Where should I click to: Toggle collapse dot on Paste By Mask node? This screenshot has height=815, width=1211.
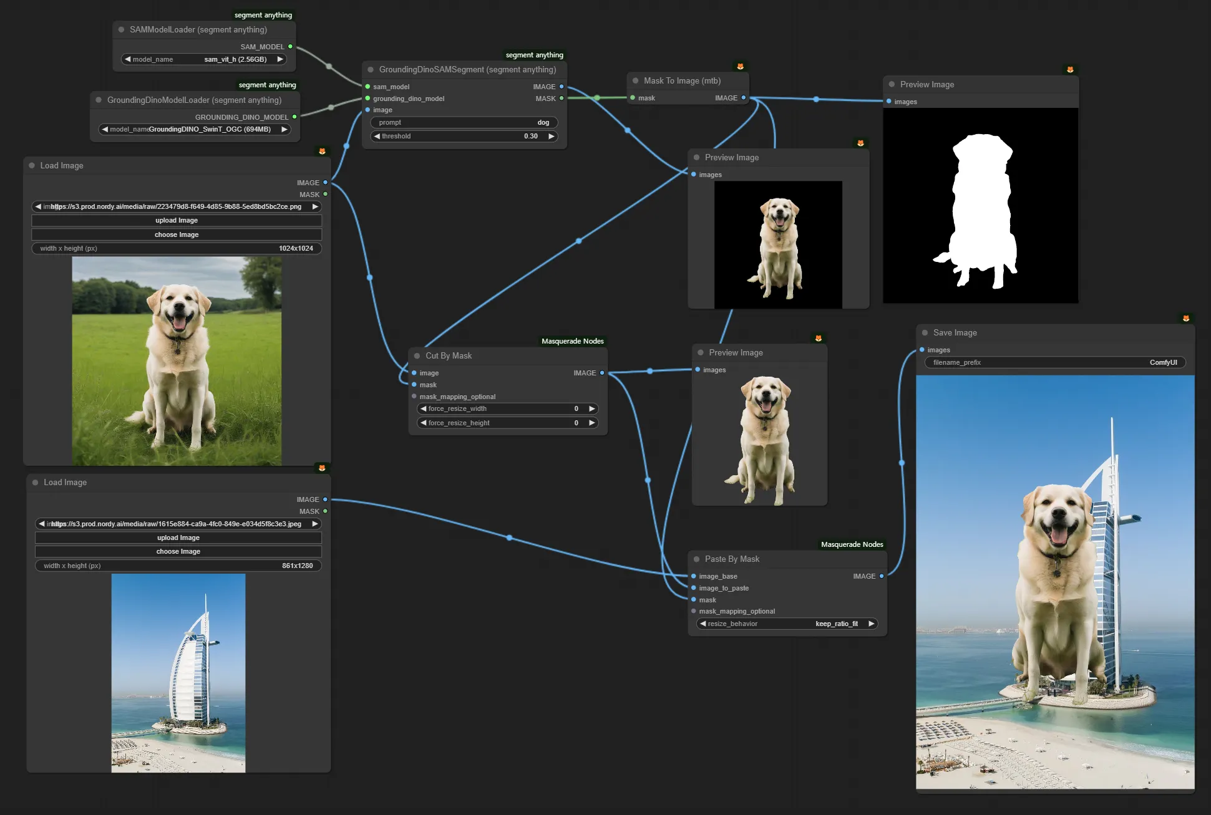696,559
